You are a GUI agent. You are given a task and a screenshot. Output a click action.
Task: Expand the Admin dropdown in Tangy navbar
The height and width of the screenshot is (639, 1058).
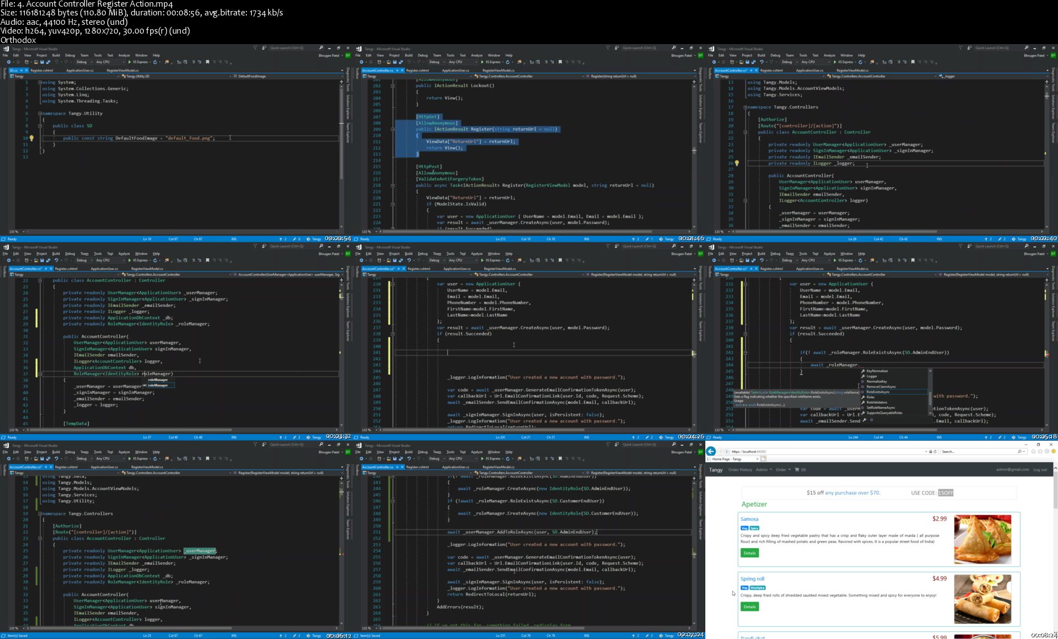point(763,470)
